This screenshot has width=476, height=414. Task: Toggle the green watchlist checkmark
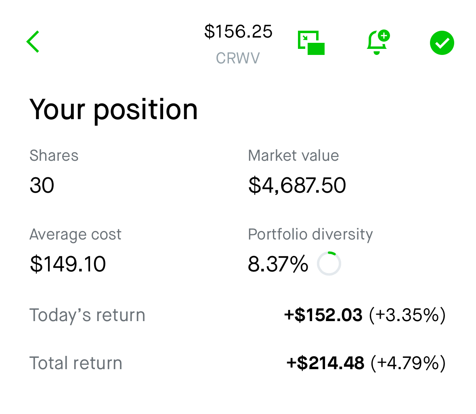(442, 43)
